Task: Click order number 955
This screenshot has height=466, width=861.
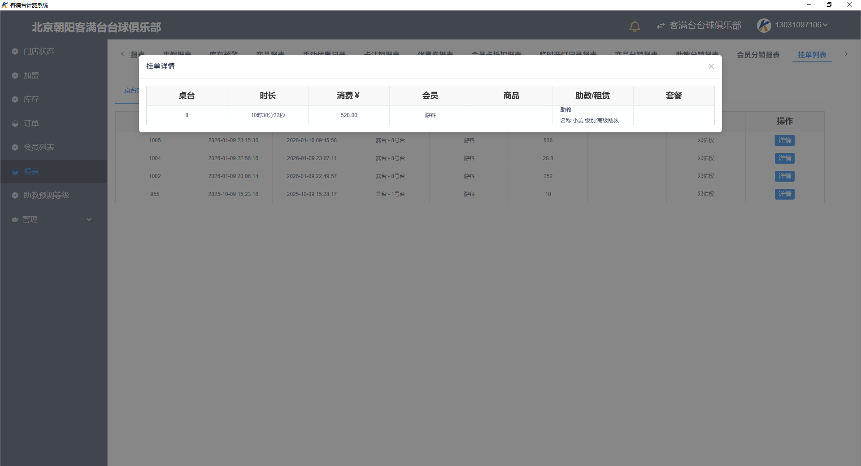Action: [155, 194]
